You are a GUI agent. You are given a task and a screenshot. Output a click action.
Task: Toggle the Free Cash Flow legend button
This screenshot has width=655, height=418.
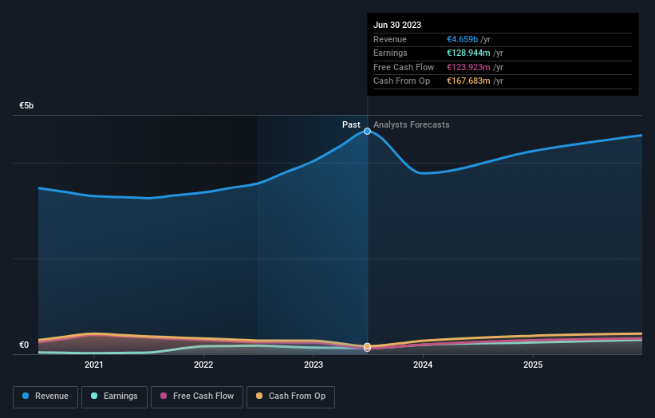pyautogui.click(x=197, y=396)
